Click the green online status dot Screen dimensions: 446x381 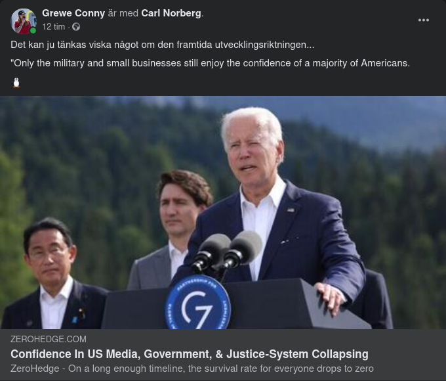coord(33,30)
